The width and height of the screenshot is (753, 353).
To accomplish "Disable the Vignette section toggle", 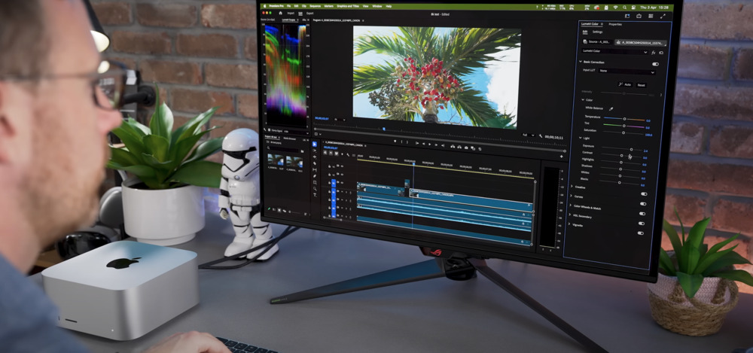I will tap(641, 233).
